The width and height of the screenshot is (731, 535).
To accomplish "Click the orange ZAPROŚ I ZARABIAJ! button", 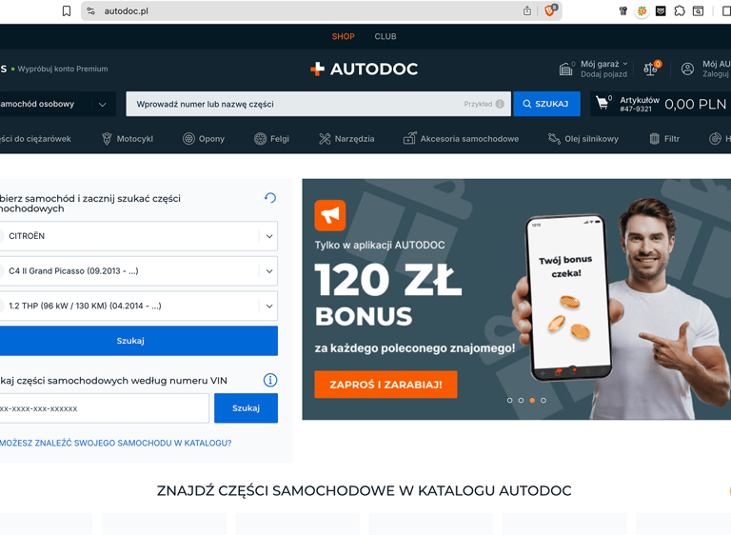I will [385, 385].
